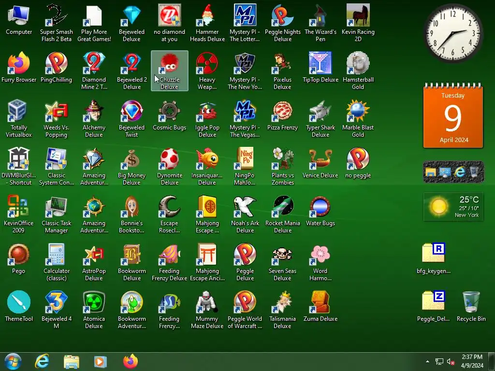Open Venice Deluxe gondola icon

tap(320, 163)
